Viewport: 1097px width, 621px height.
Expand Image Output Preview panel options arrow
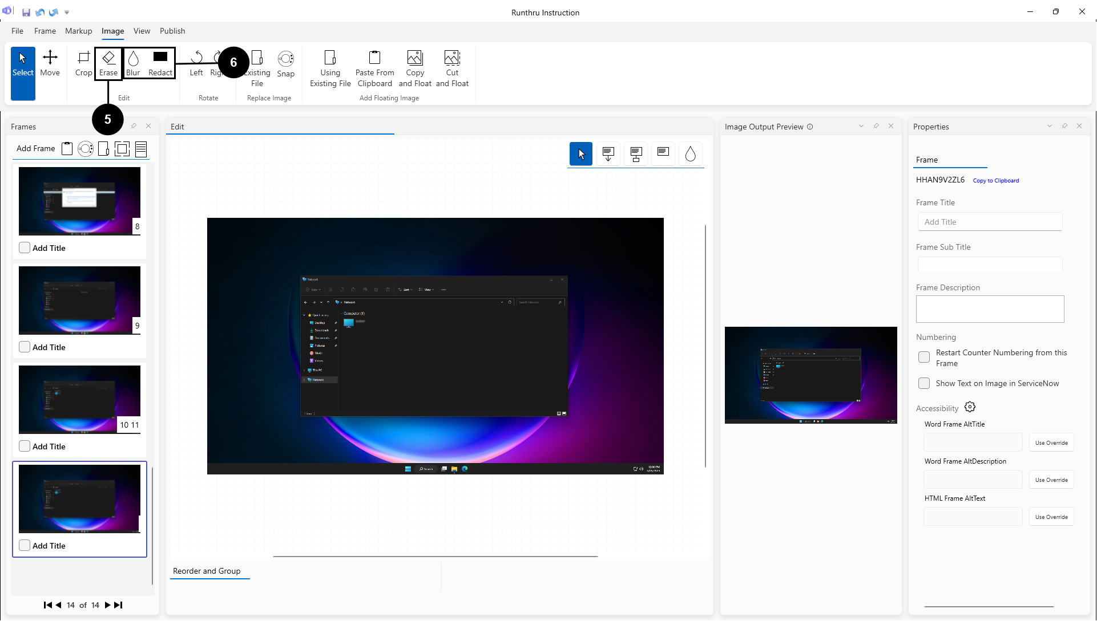pyautogui.click(x=861, y=126)
